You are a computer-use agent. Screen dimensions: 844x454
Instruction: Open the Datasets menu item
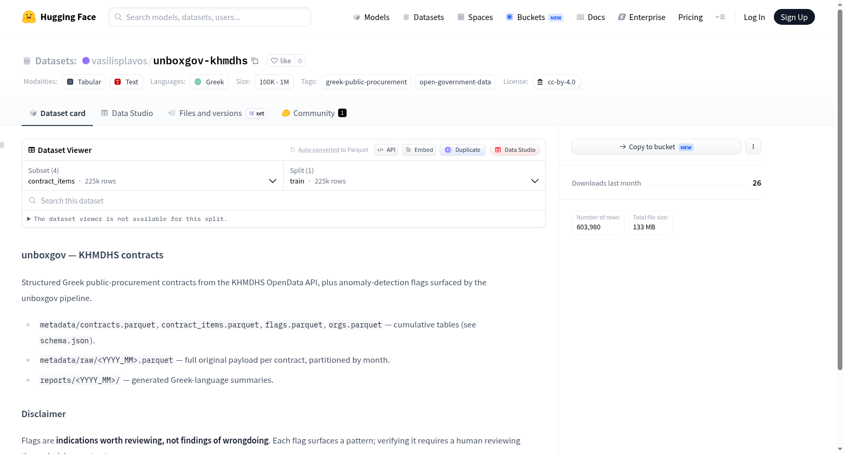(424, 17)
